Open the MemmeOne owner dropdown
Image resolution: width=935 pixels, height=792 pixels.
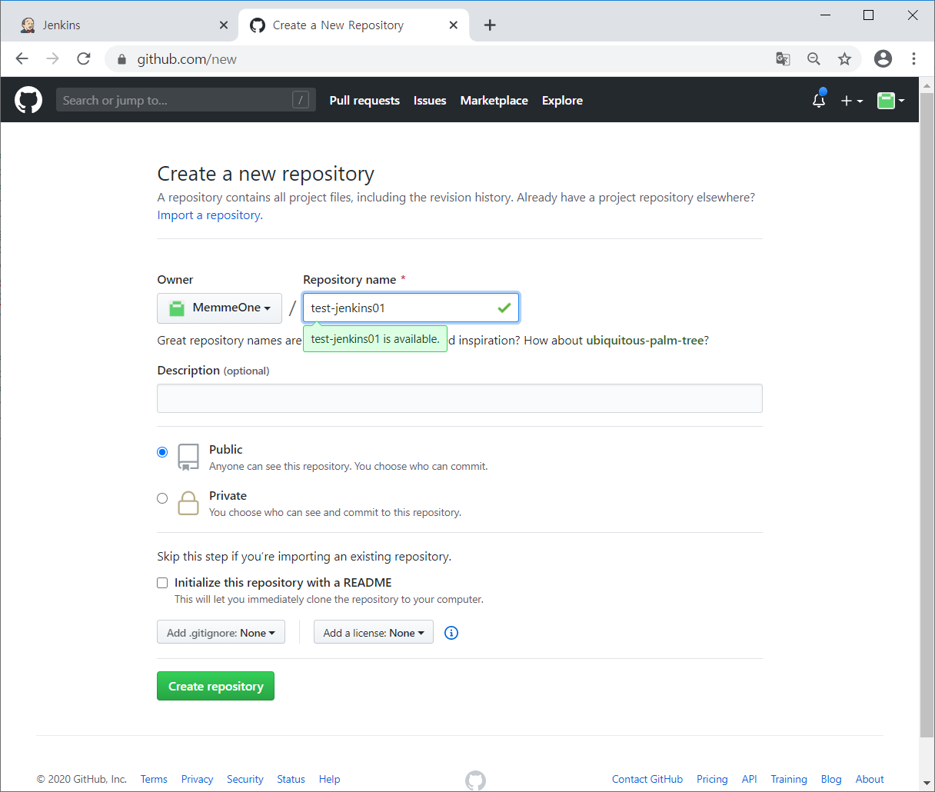point(219,308)
